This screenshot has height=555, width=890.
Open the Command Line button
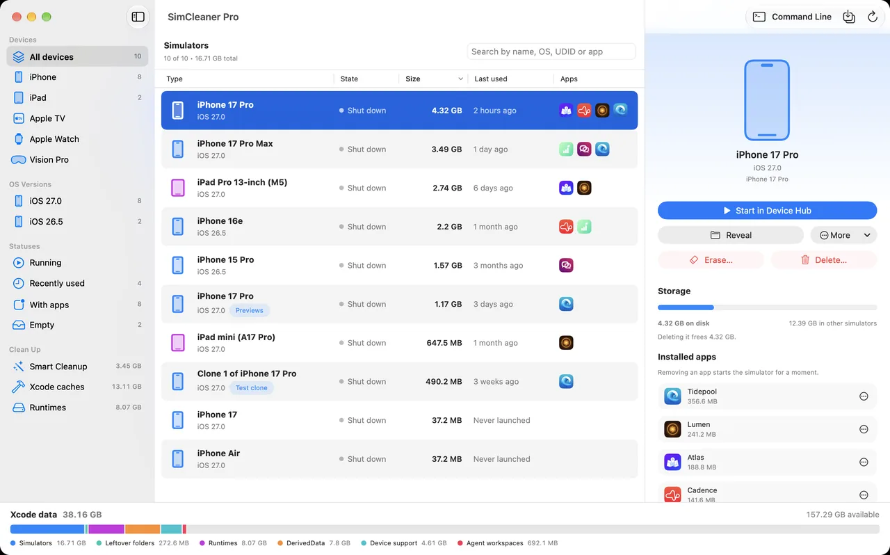(x=792, y=17)
